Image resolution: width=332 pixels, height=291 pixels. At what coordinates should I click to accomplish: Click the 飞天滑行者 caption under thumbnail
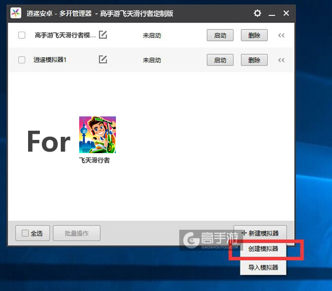click(94, 160)
